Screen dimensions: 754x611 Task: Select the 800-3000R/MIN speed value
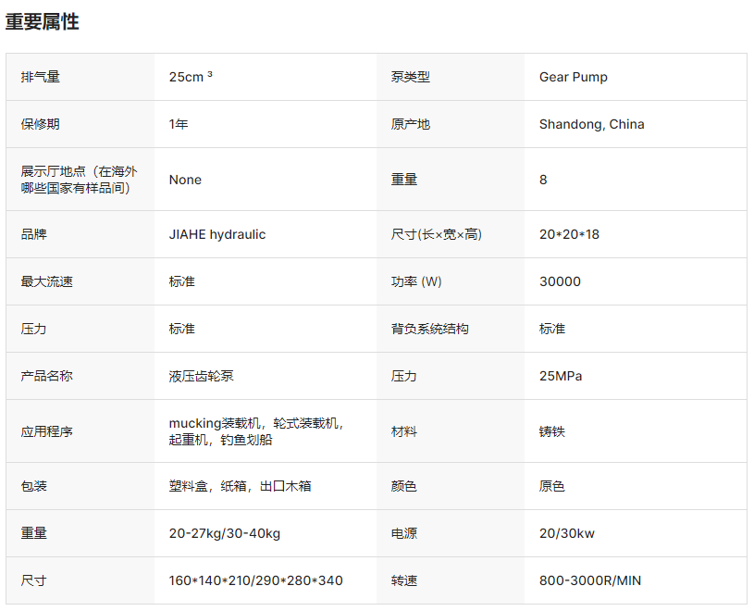click(589, 580)
